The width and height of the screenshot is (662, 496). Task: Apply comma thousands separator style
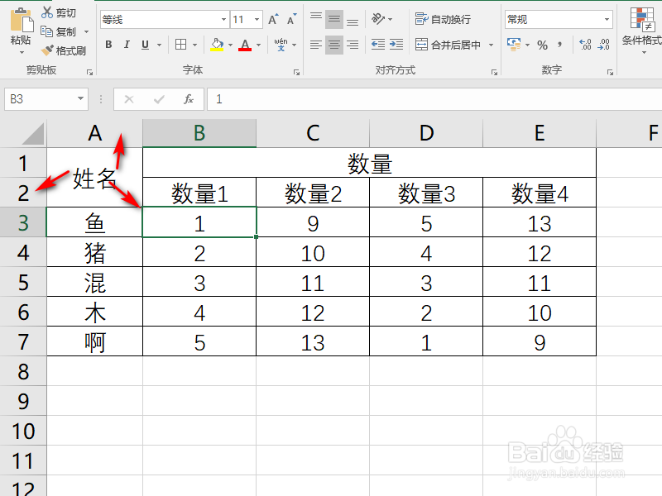tap(560, 45)
